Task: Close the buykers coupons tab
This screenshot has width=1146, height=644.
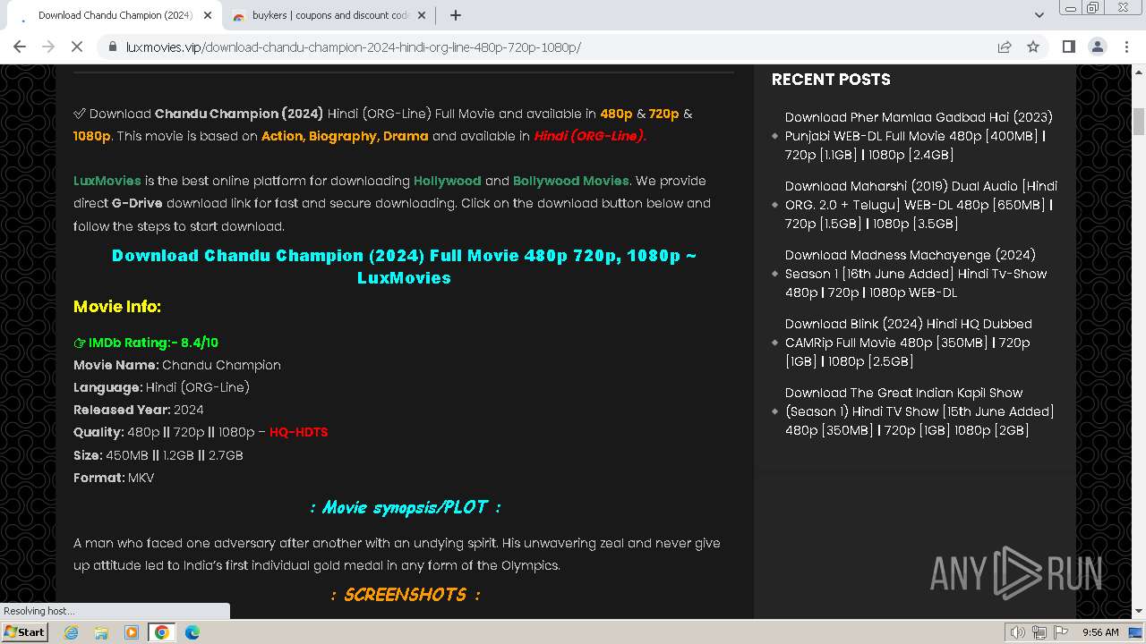Action: pos(422,15)
